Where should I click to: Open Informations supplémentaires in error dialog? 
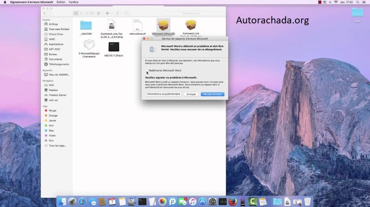pyautogui.click(x=163, y=94)
